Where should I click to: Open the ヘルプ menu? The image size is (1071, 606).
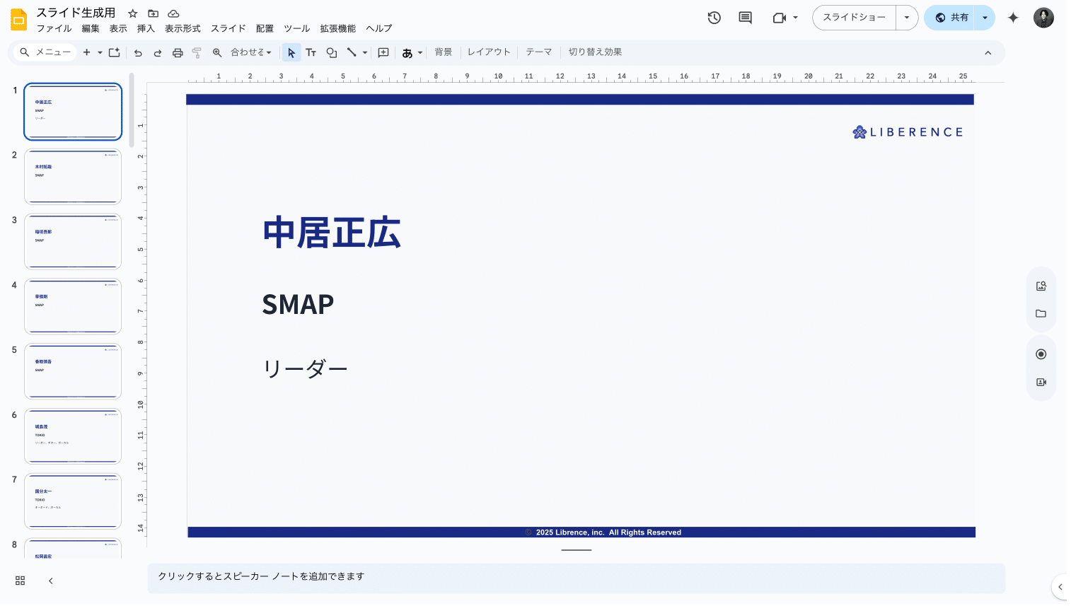[x=379, y=29]
